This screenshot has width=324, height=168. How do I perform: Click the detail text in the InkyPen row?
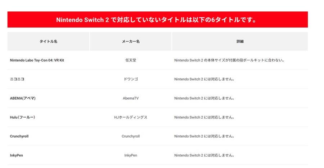click(x=204, y=155)
